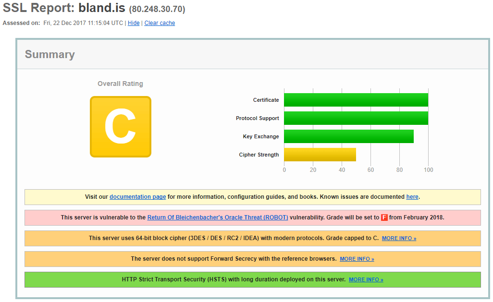Click the red F grade icon
The width and height of the screenshot is (493, 302).
click(384, 217)
